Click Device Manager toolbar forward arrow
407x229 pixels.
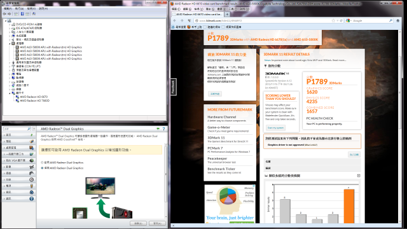coord(10,14)
